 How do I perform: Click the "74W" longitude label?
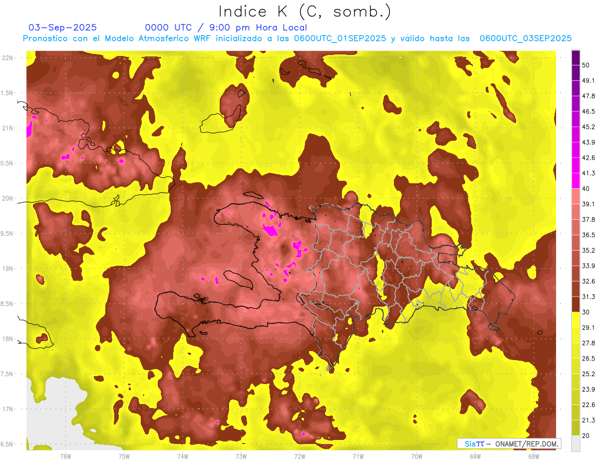182,457
